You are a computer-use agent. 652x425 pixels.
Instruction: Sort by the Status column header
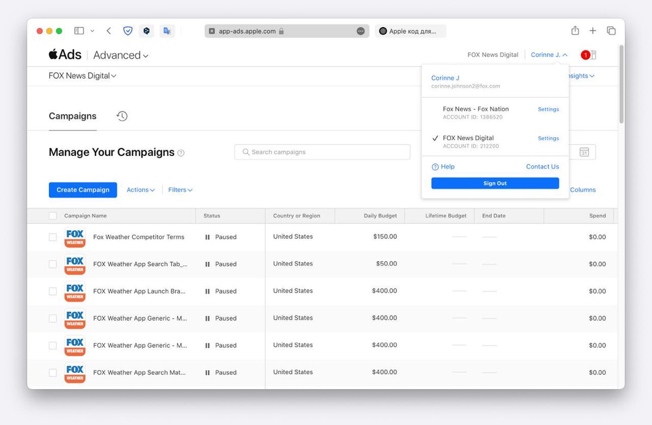click(x=212, y=216)
